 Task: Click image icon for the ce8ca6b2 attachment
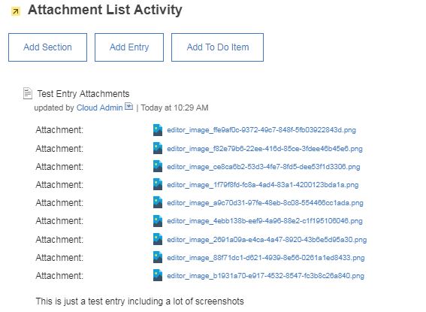(158, 166)
